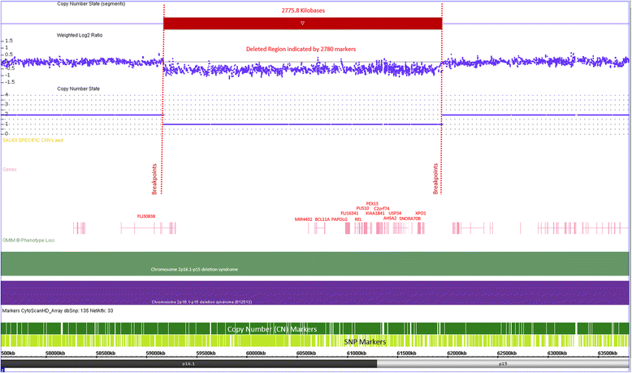Select the FLJ30838 gene label

(146, 216)
